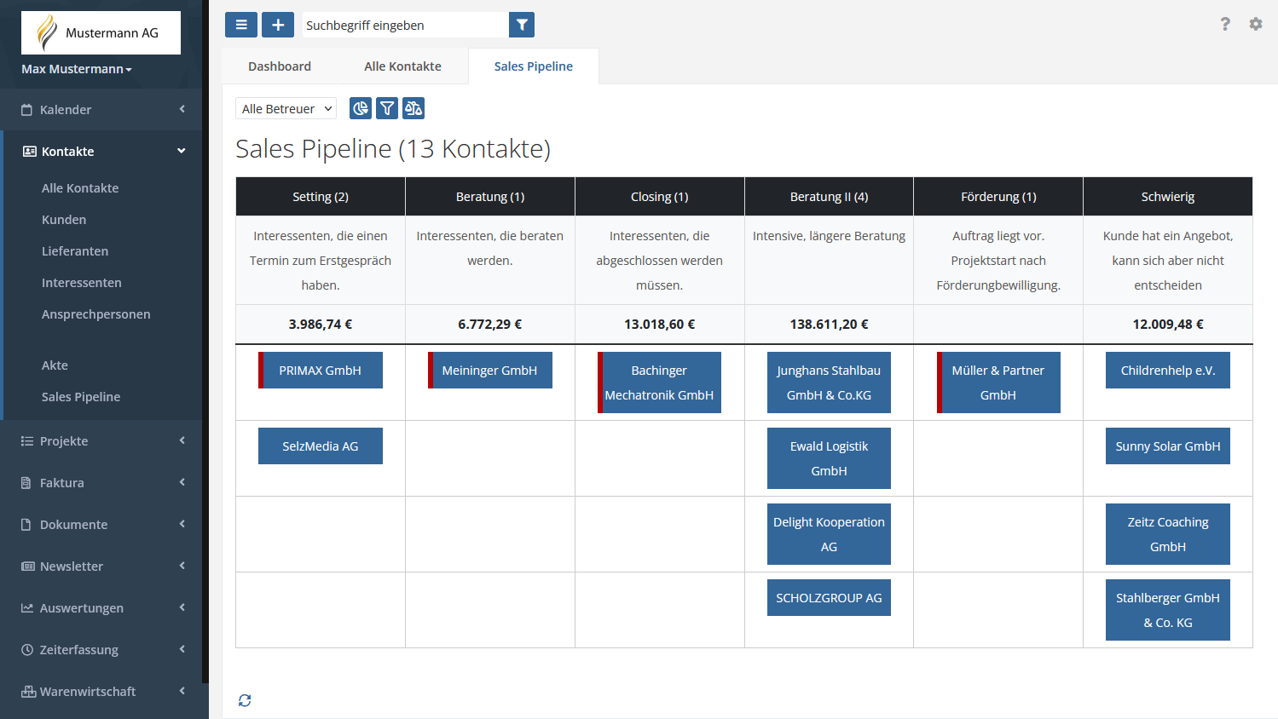Open the pie chart statistics icon
Image resolution: width=1278 pixels, height=719 pixels.
click(361, 108)
